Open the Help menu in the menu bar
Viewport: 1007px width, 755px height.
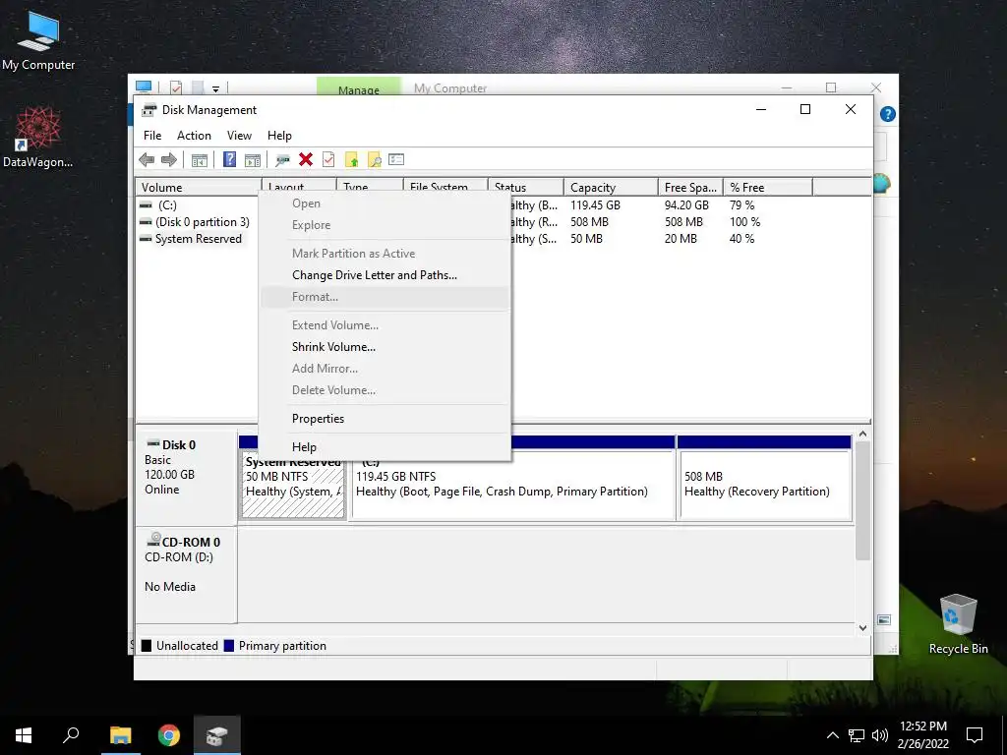click(x=279, y=136)
